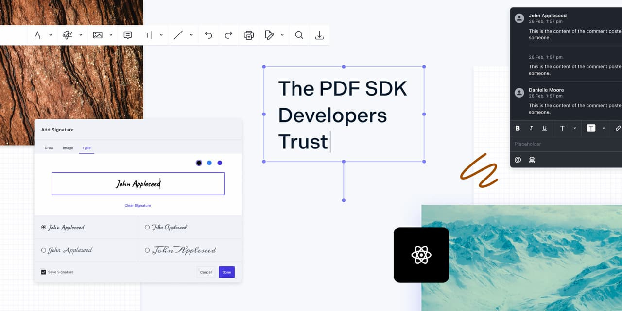The width and height of the screenshot is (622, 311).
Task: Select the image annotation tool
Action: click(x=98, y=35)
